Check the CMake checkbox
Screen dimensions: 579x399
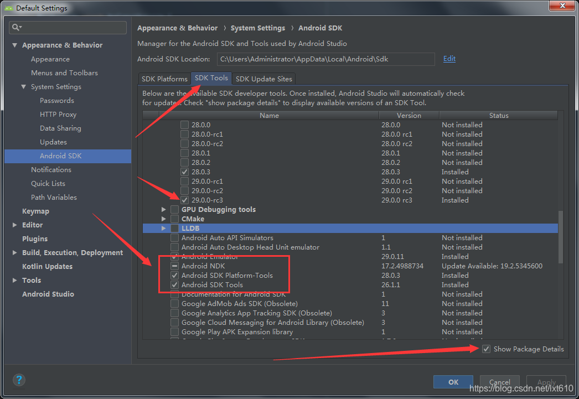[175, 219]
